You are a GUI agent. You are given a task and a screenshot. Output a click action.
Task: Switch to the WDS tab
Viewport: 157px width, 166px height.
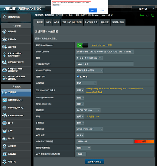pyautogui.click(x=56, y=22)
